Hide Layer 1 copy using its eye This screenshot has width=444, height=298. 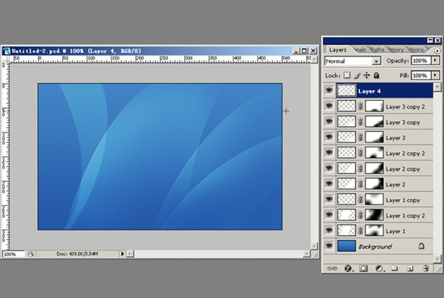pyautogui.click(x=329, y=199)
